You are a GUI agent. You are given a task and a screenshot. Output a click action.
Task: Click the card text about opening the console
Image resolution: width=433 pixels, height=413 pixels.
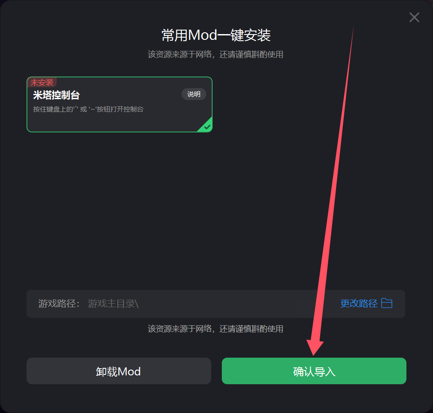(x=89, y=109)
